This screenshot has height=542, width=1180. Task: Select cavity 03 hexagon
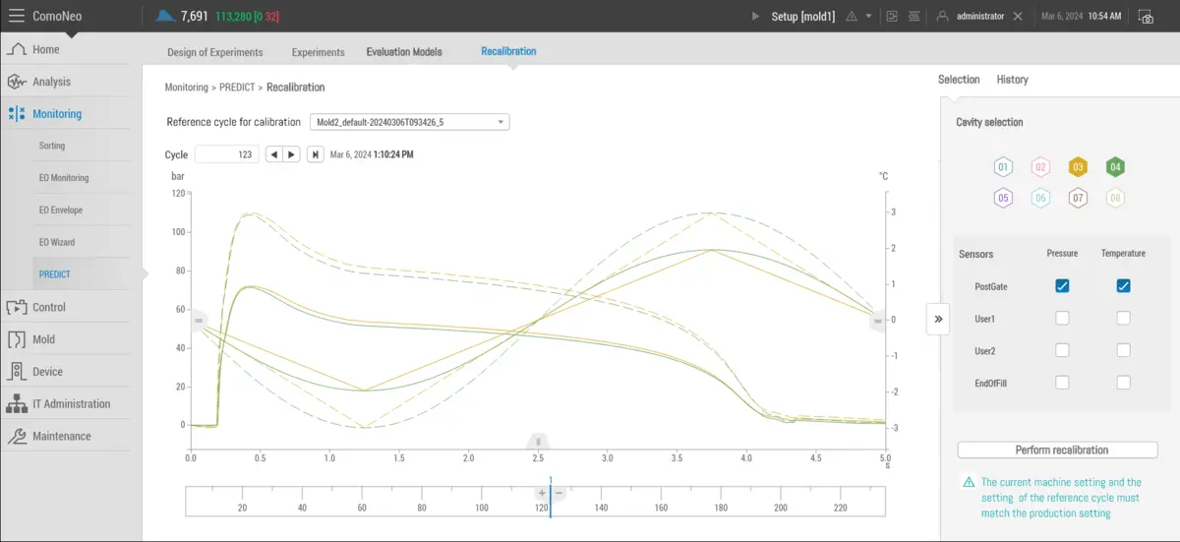click(x=1078, y=167)
